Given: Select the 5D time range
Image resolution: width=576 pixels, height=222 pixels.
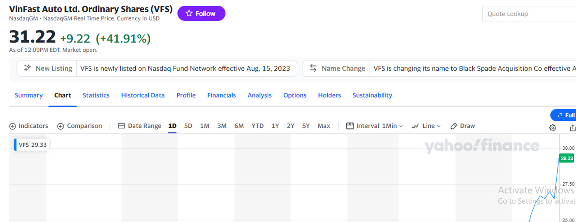Looking at the screenshot, I should point(188,126).
